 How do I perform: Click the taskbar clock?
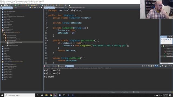coord(165,95)
